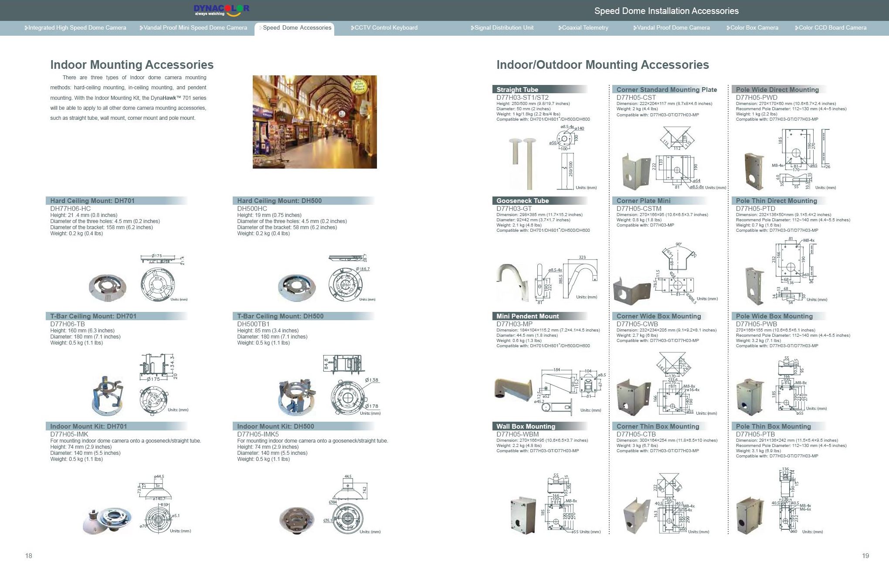This screenshot has height=572, width=889.
Task: Open Vandal Proof Dome Camera tab
Action: [672, 28]
